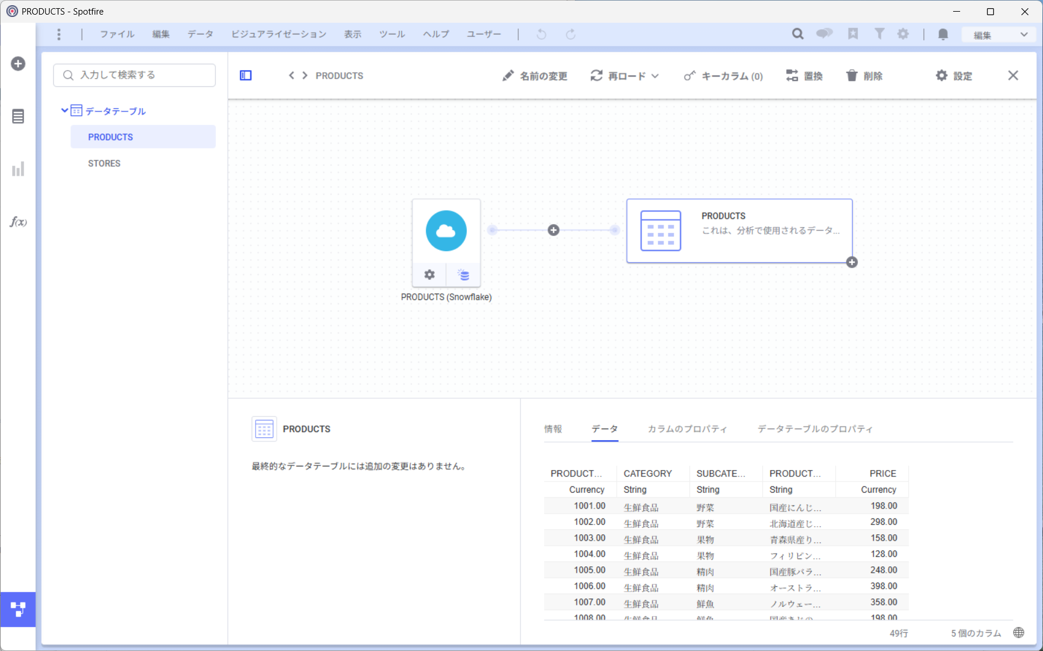Image resolution: width=1043 pixels, height=651 pixels.
Task: Click the search field 入力して検索する
Action: coord(134,75)
